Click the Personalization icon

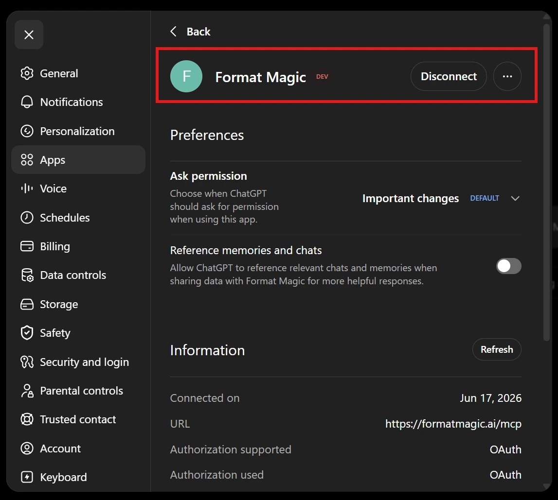click(27, 131)
